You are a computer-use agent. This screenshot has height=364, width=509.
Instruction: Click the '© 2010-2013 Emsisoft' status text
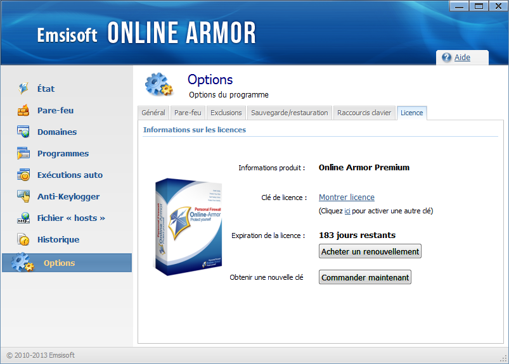41,355
